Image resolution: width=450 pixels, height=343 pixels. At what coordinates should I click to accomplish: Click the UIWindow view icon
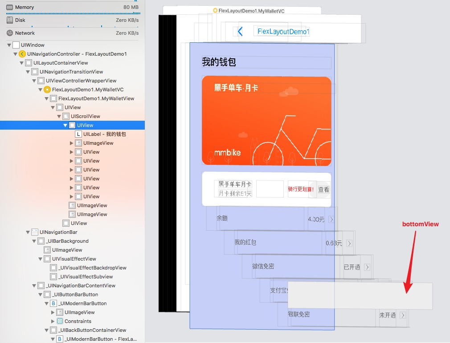[x=16, y=45]
